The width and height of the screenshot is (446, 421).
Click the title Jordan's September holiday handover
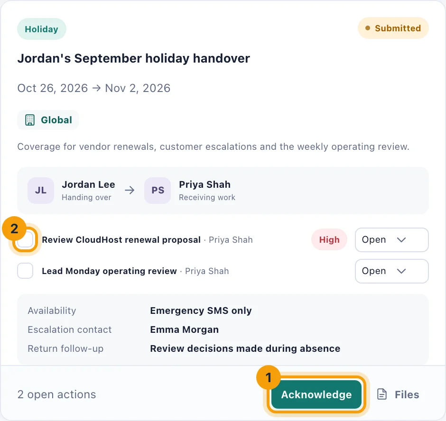134,58
